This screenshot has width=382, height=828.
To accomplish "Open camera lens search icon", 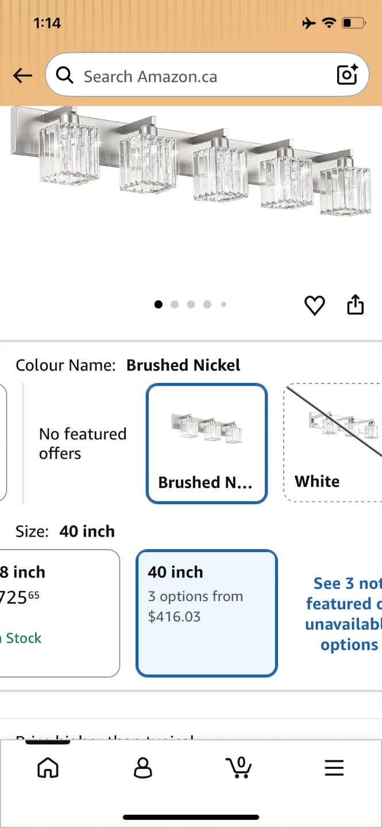I will point(347,75).
